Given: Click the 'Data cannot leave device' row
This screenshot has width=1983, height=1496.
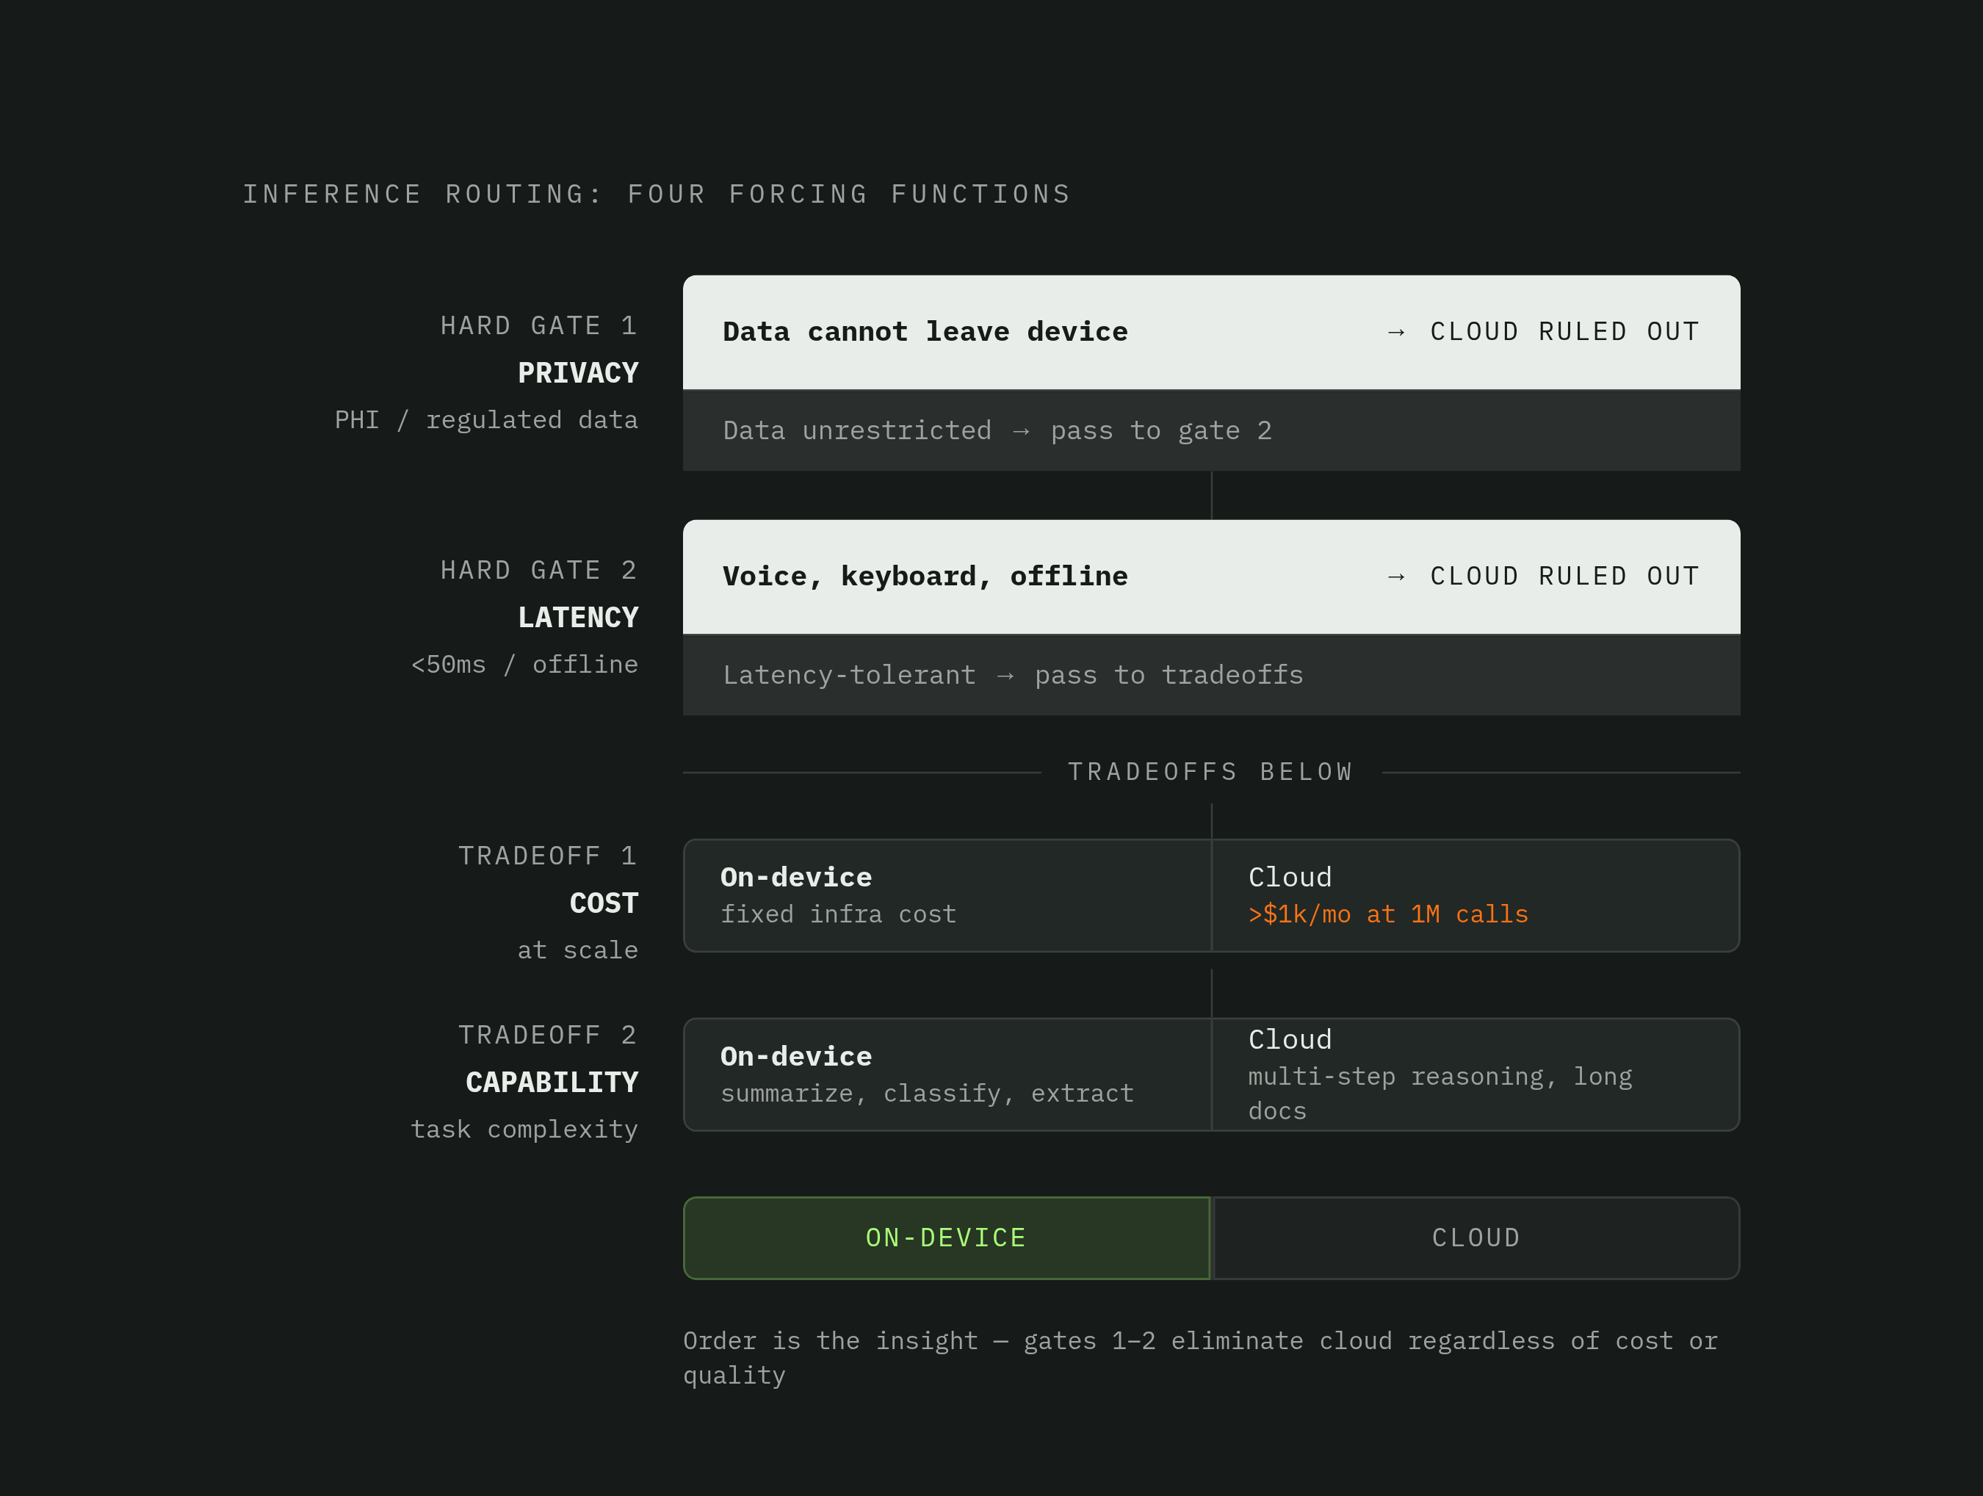Looking at the screenshot, I should [x=1211, y=333].
